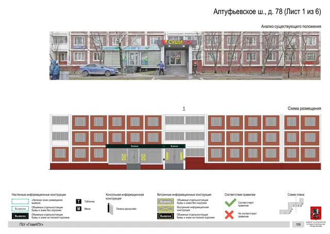Select the Панель-кронштейн bracket panel icon
Viewport: 330px width, 234px height.
[110, 209]
